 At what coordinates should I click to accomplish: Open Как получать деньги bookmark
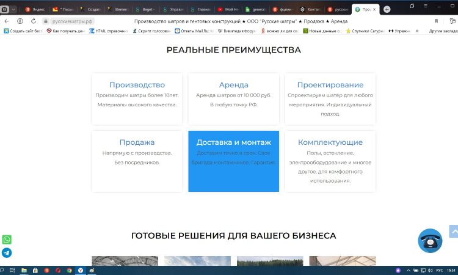[66, 31]
